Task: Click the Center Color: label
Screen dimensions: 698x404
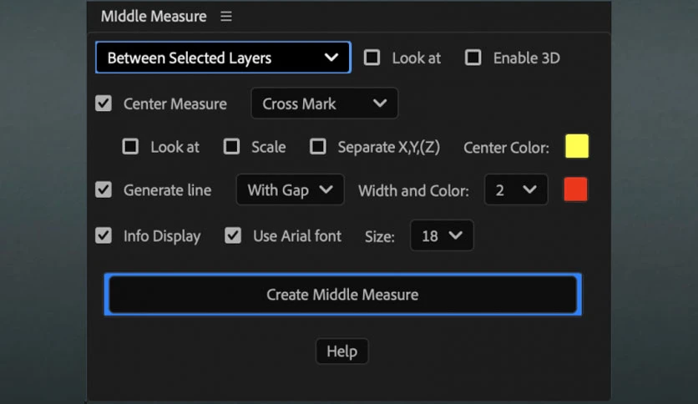Action: (506, 147)
